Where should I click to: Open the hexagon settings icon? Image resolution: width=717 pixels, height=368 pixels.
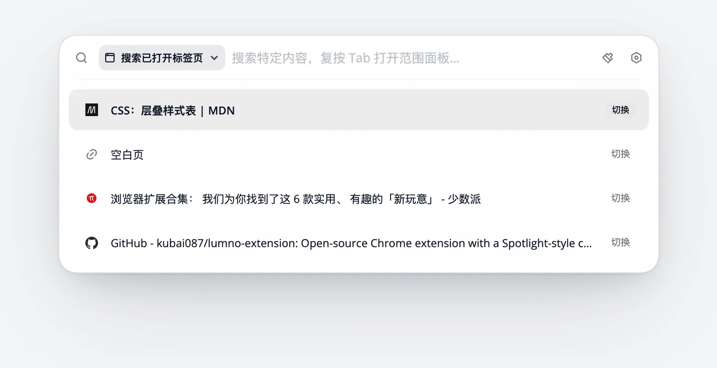click(636, 58)
